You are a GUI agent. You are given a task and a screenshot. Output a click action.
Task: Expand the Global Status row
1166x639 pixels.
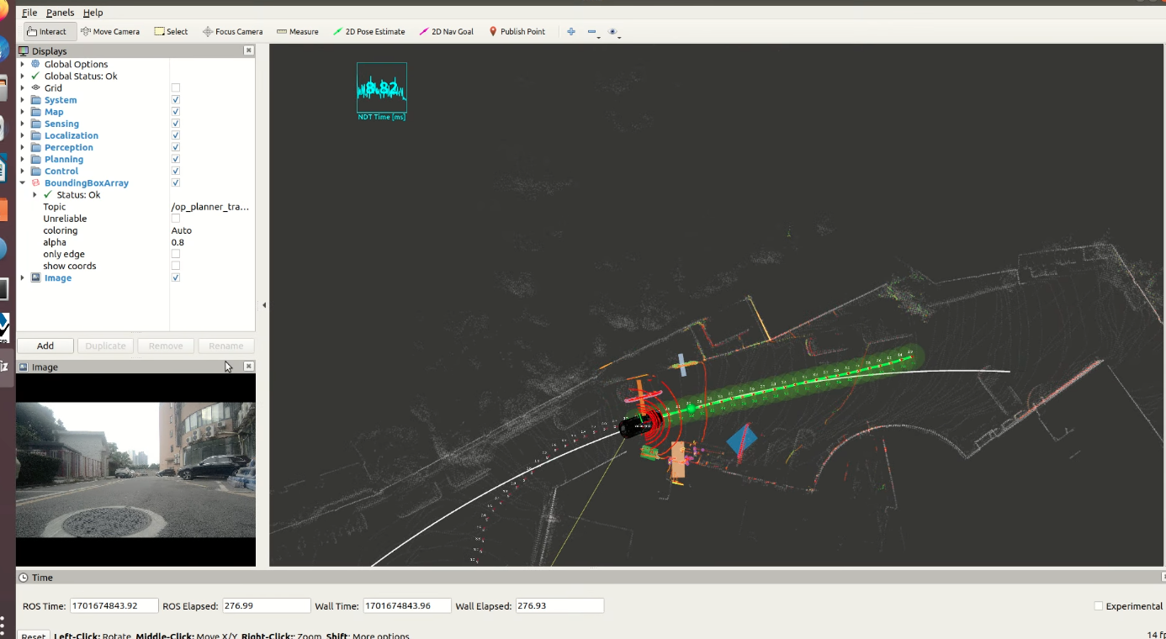pyautogui.click(x=23, y=76)
